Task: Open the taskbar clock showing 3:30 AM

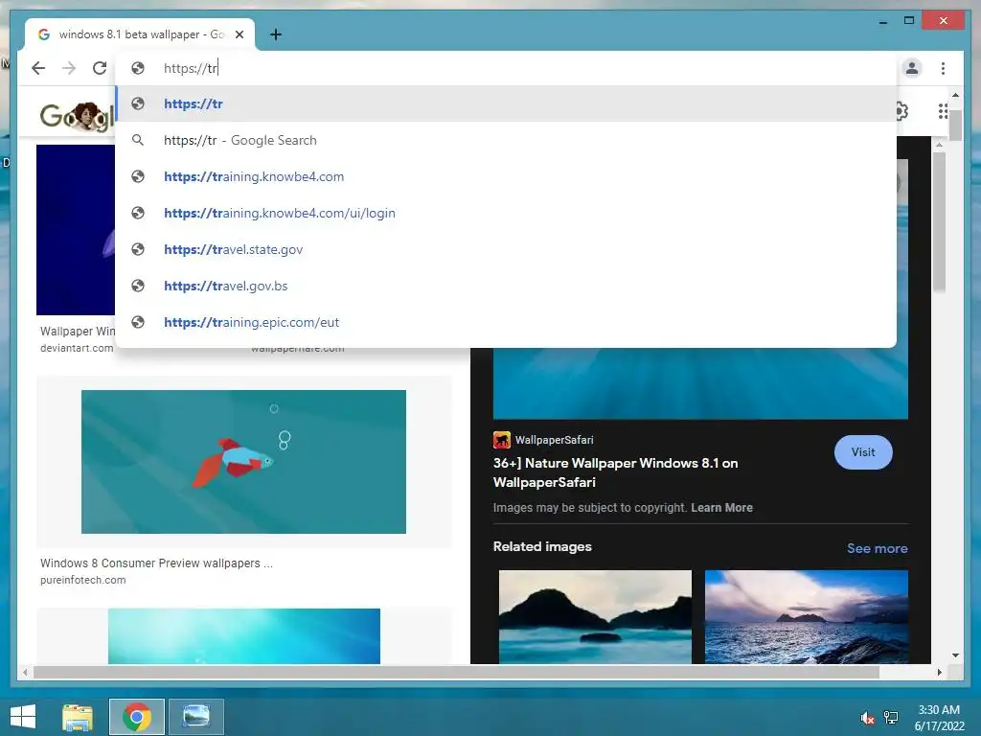Action: [x=939, y=718]
